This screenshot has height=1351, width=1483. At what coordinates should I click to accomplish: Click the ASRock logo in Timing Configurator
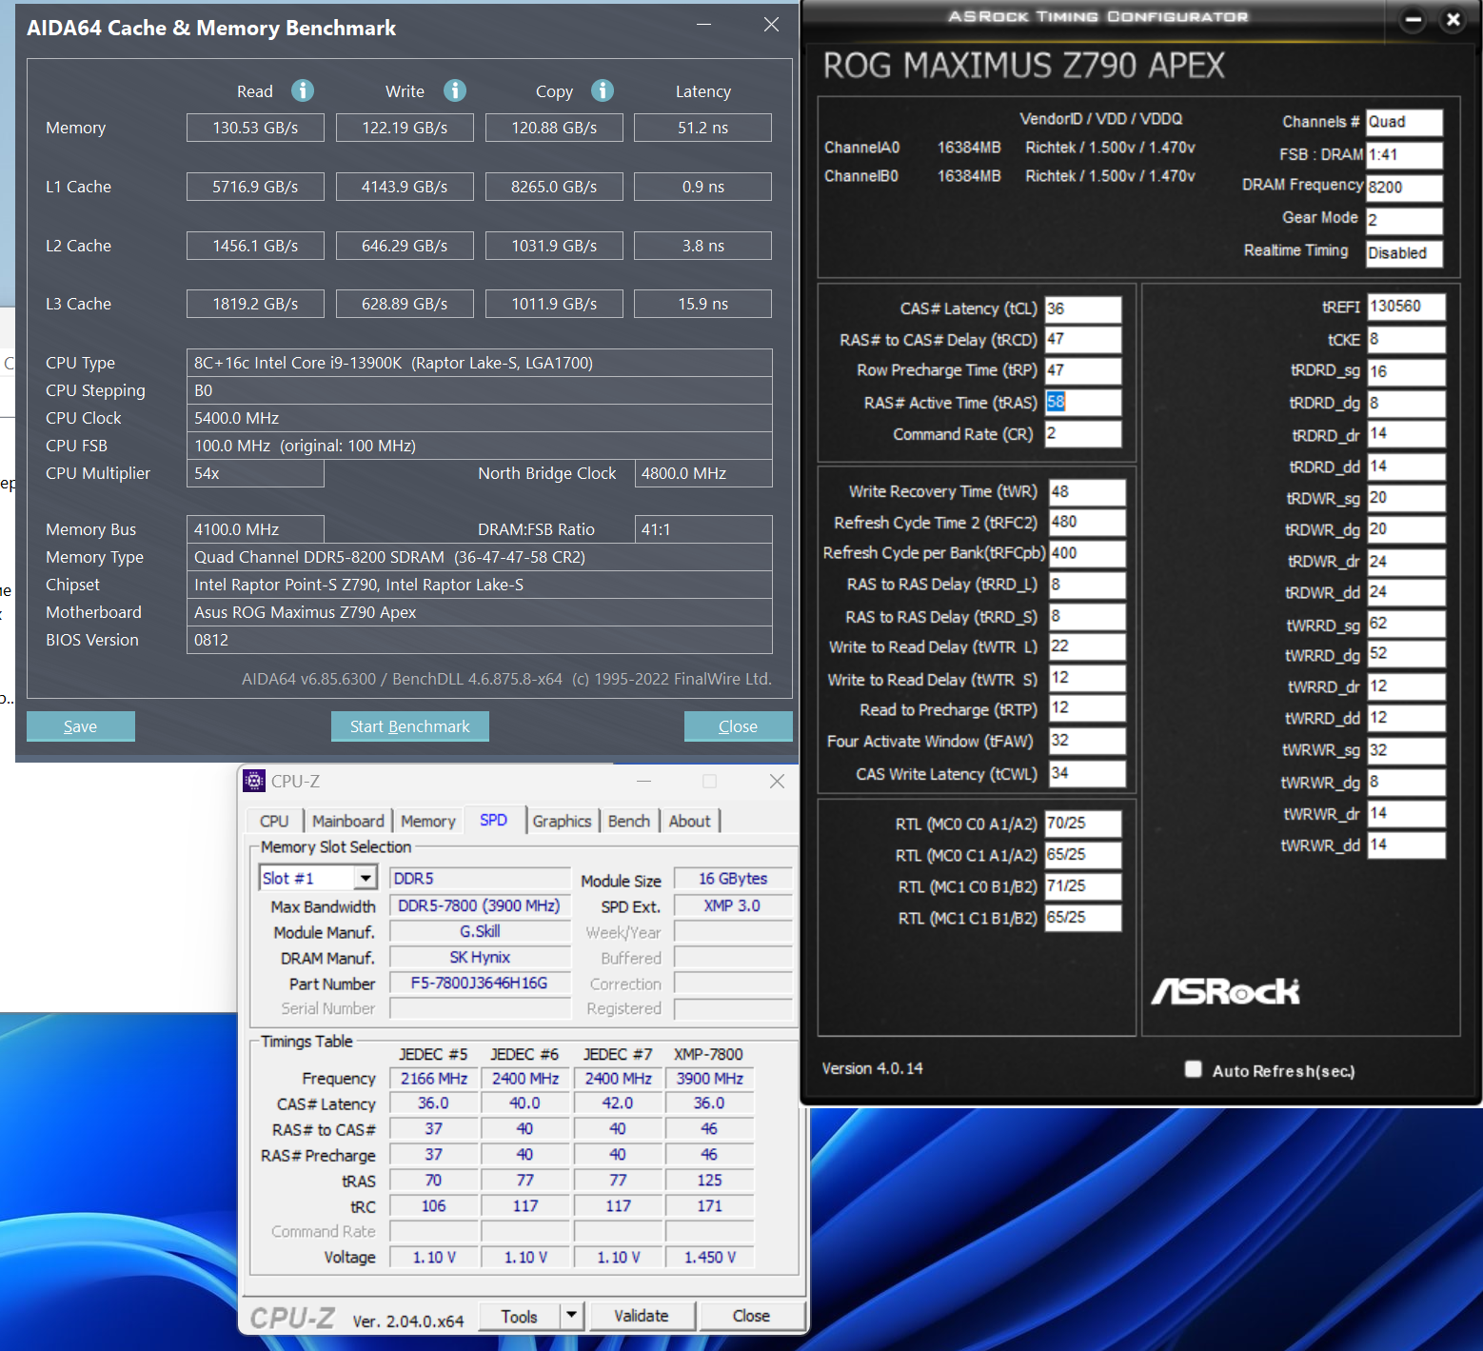(1226, 991)
